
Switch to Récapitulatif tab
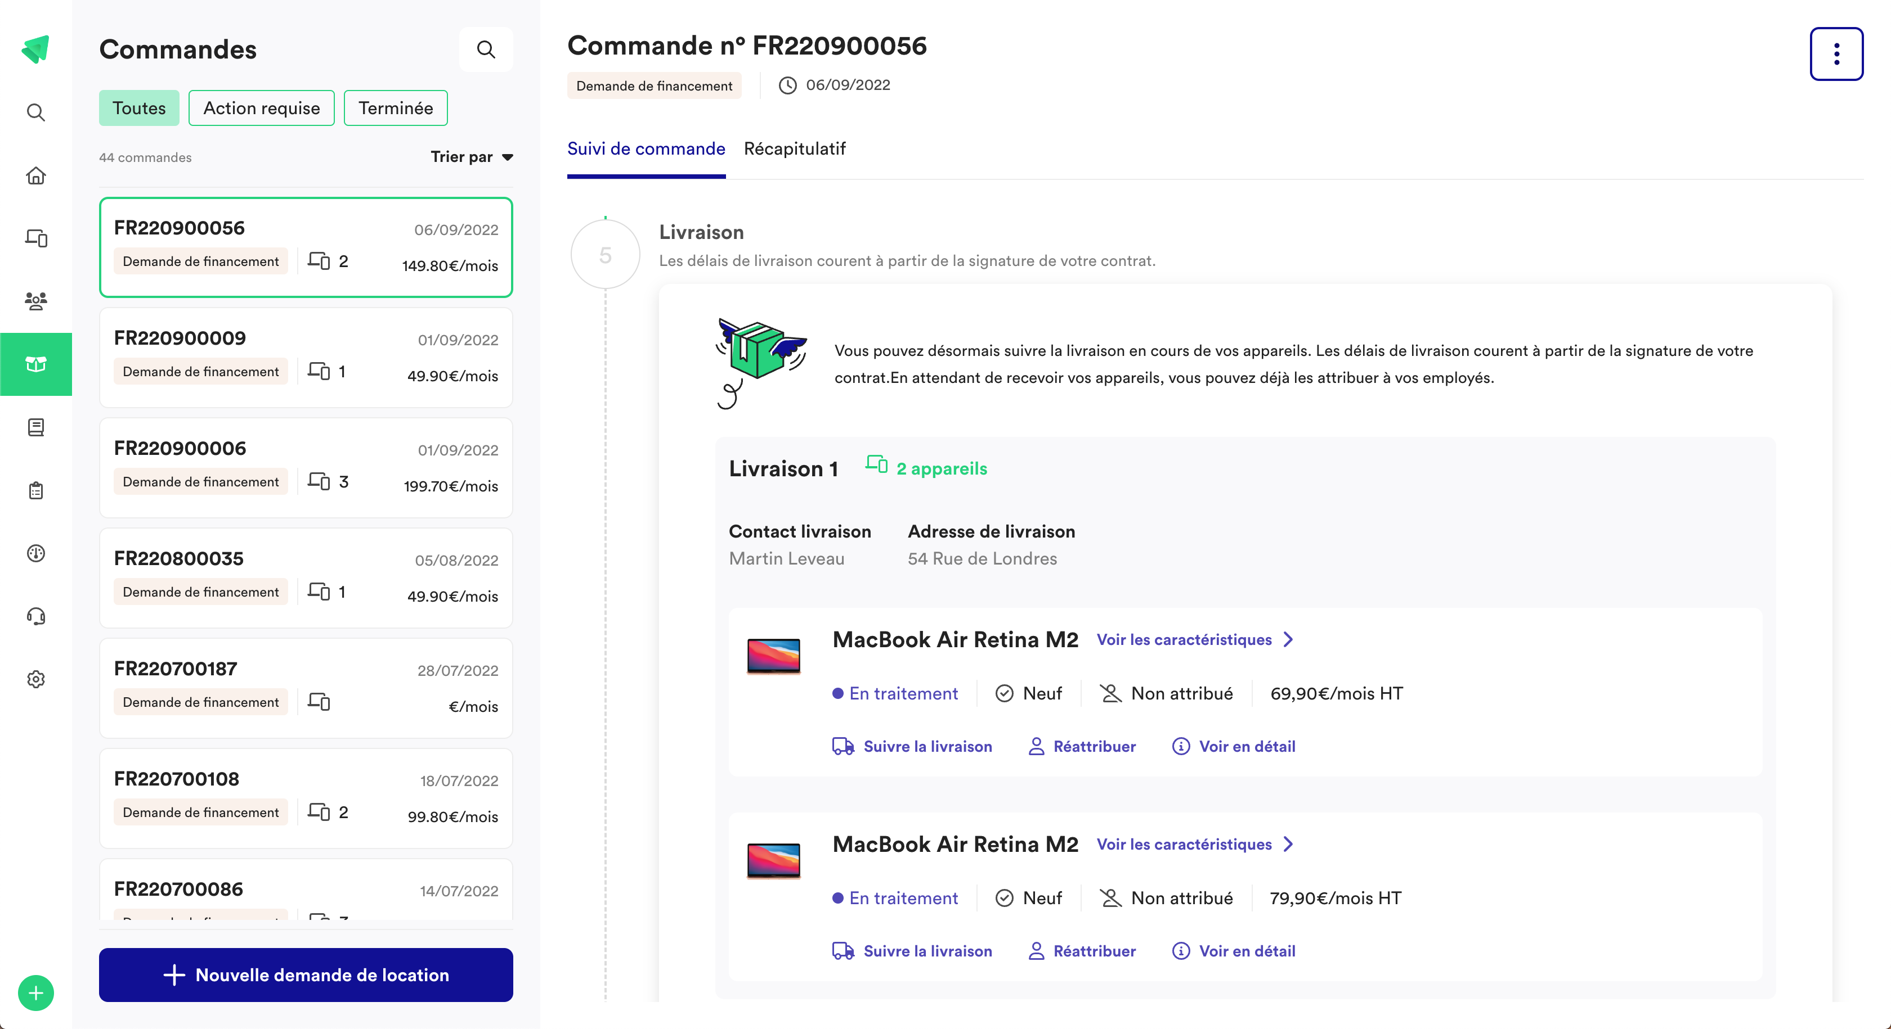(795, 148)
